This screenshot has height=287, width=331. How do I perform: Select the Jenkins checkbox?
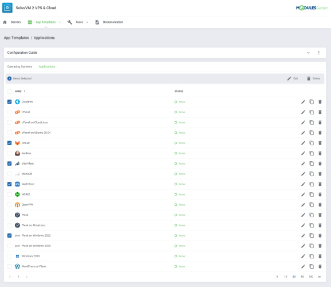coord(10,153)
